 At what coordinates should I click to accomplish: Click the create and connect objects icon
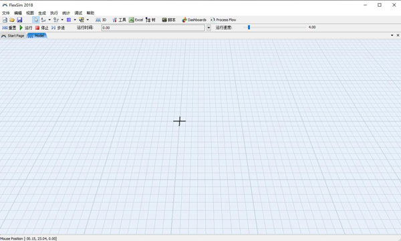(x=82, y=19)
